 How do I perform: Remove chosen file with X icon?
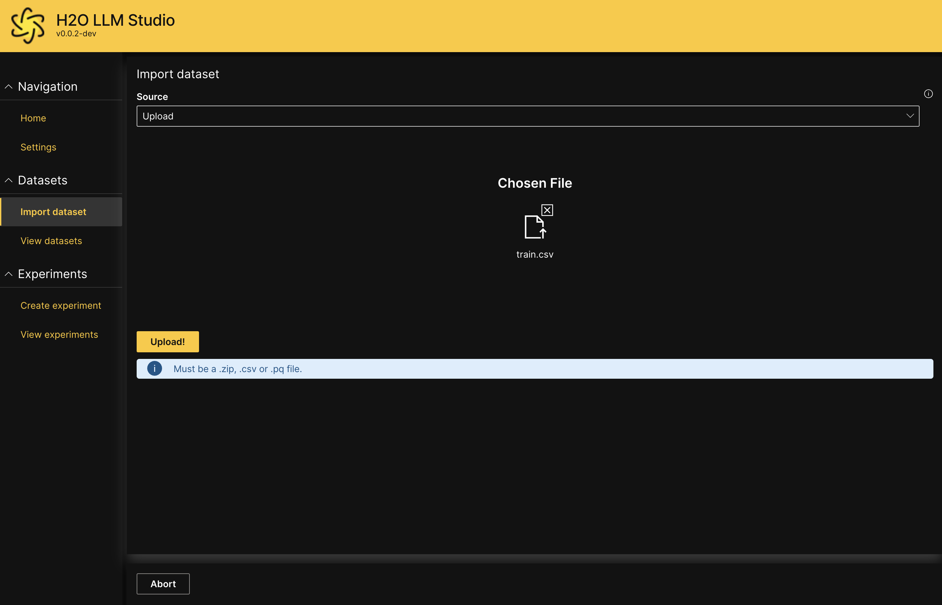(547, 210)
